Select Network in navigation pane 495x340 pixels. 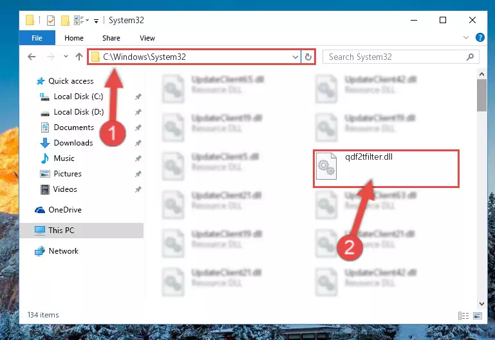[x=63, y=251]
